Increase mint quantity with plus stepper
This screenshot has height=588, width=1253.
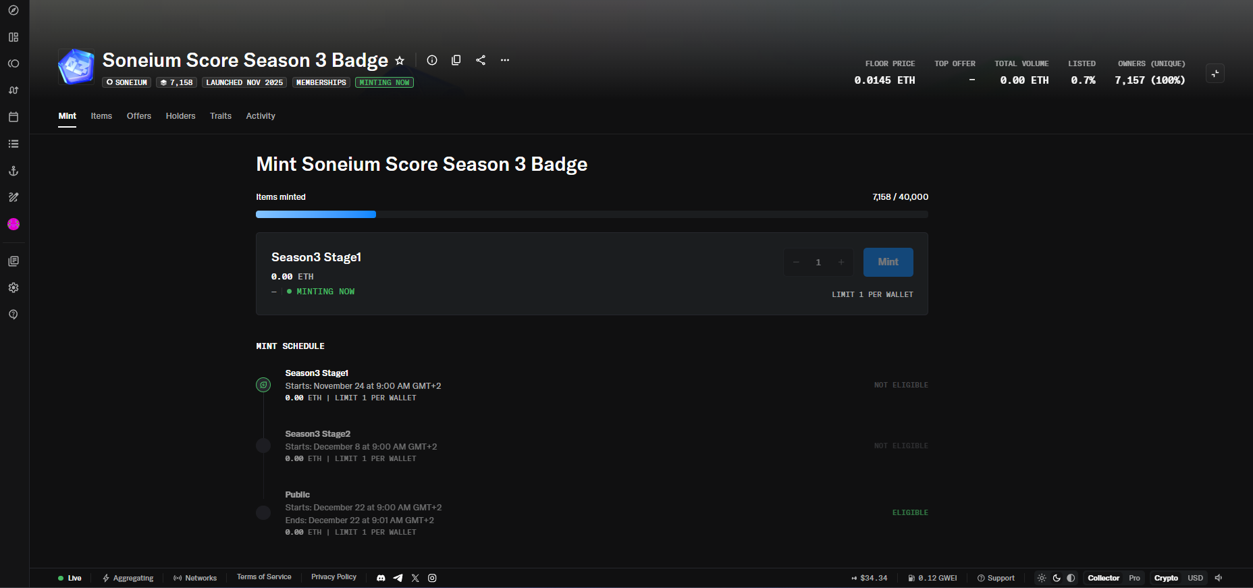[841, 262]
